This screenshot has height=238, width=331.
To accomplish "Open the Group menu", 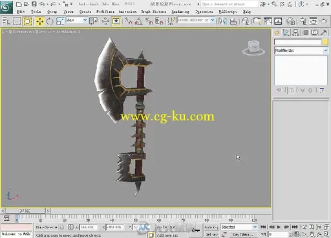I will (52, 12).
